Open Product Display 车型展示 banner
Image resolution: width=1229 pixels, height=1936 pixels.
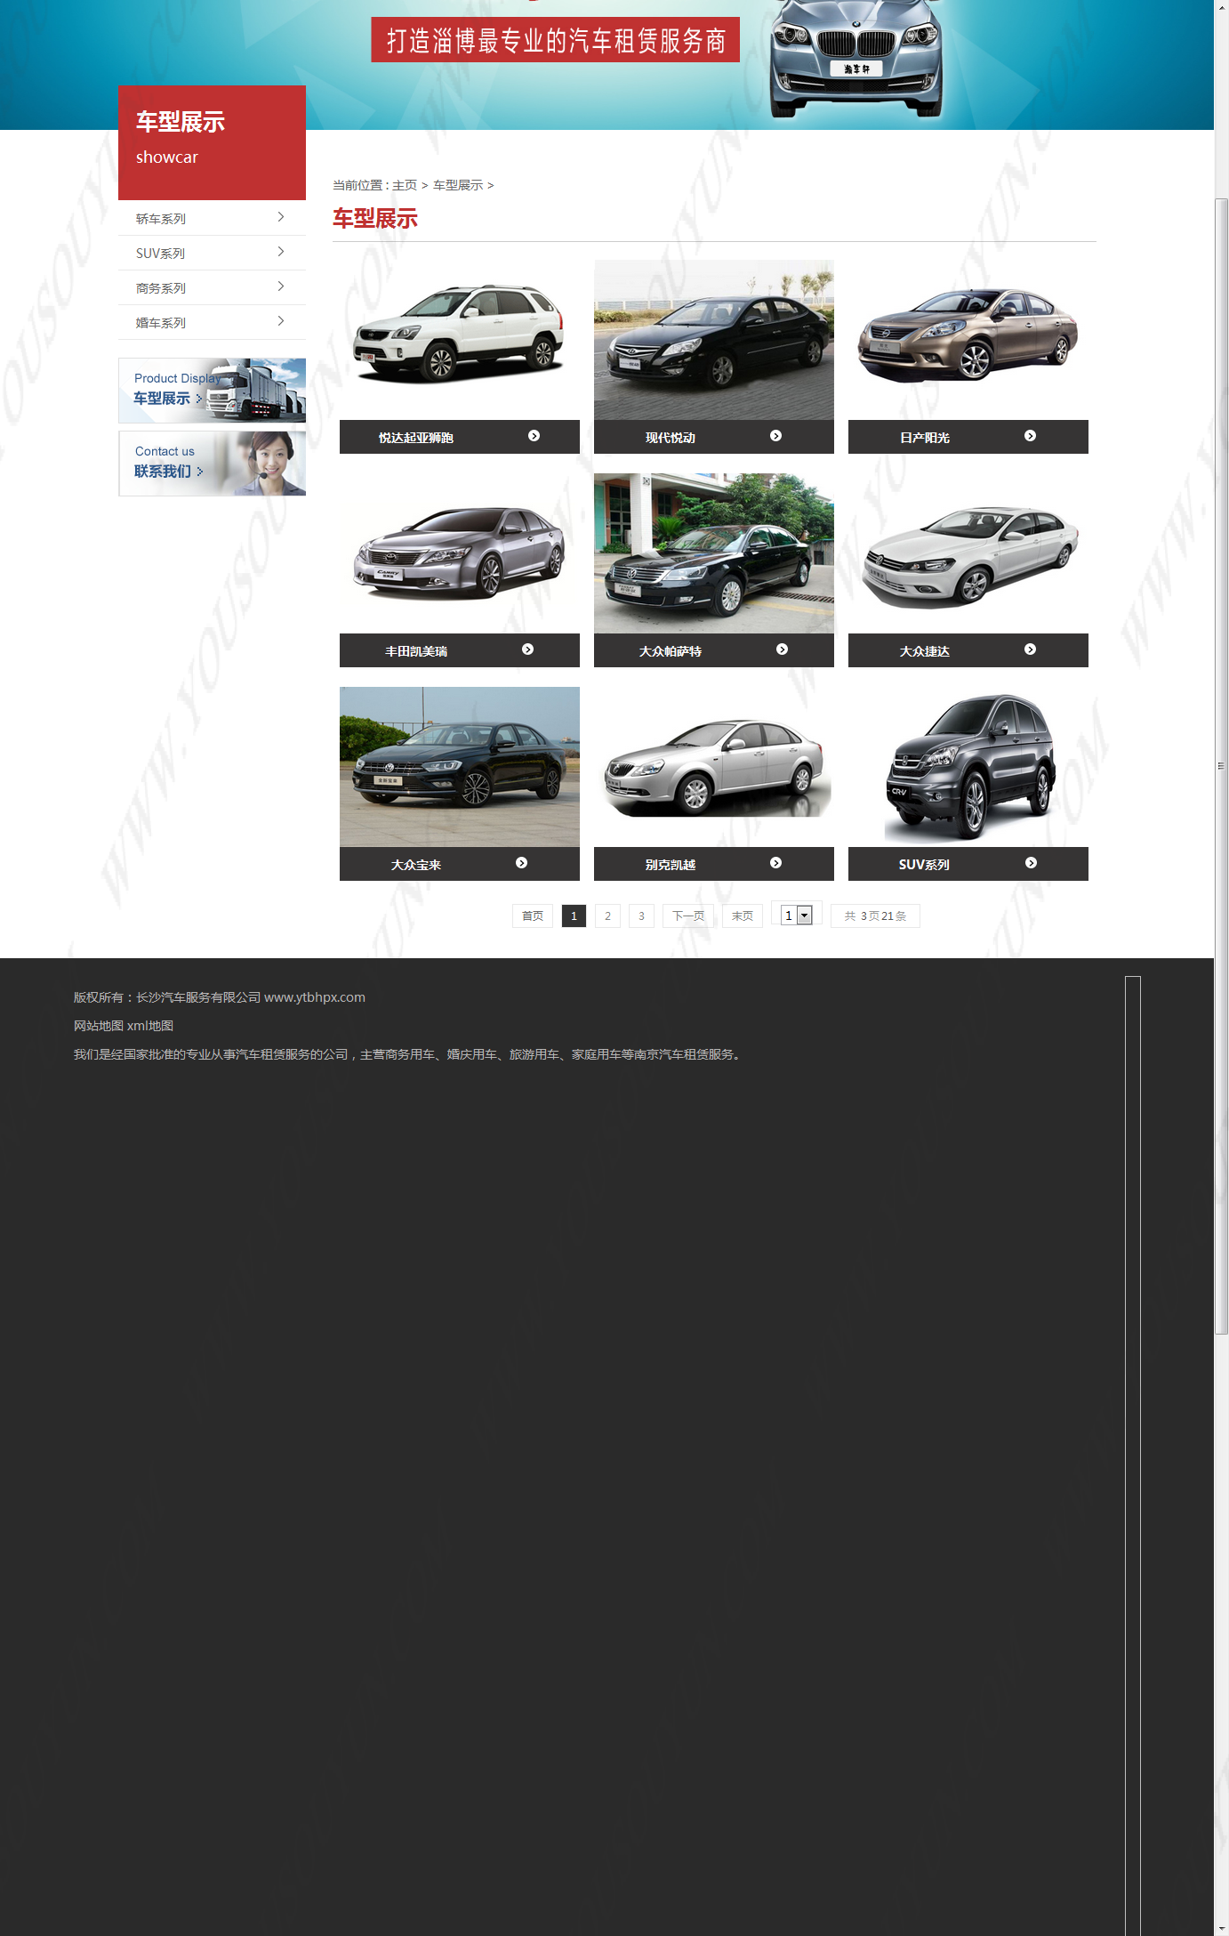(212, 391)
